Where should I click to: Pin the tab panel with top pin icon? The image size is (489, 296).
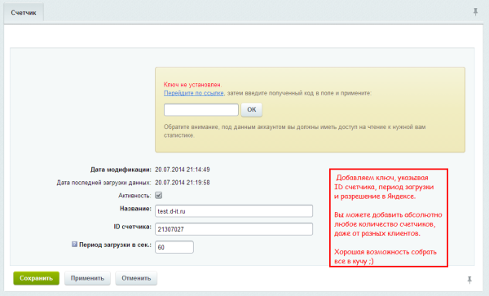pyautogui.click(x=475, y=12)
